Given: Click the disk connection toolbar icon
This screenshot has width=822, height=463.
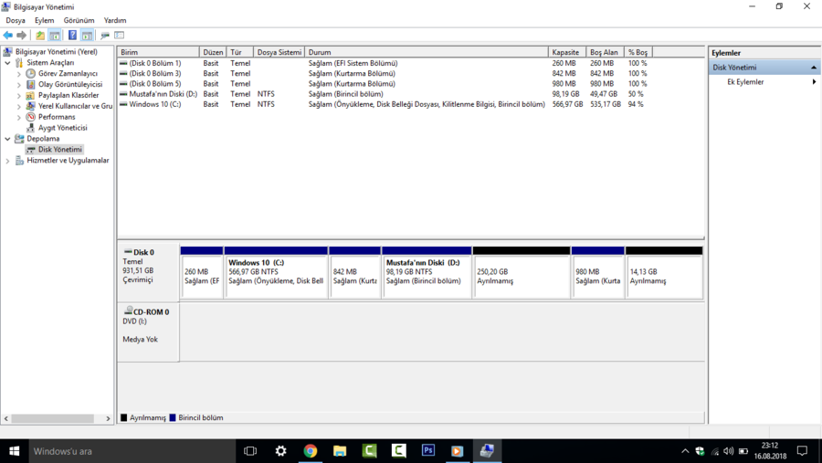Looking at the screenshot, I should pyautogui.click(x=105, y=35).
